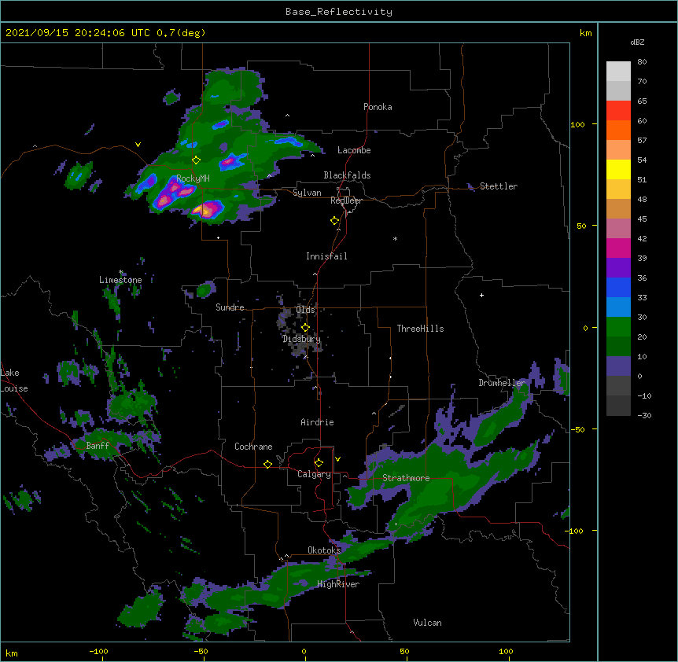This screenshot has height=662, width=678.
Task: Click the dBZ legend heading
Action: 637,42
